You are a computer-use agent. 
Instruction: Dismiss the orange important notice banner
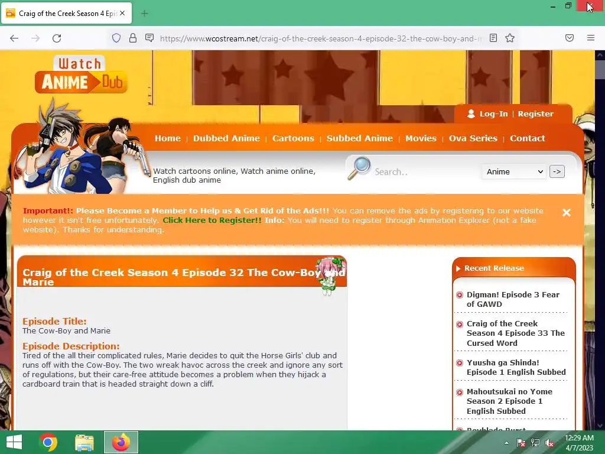point(567,212)
